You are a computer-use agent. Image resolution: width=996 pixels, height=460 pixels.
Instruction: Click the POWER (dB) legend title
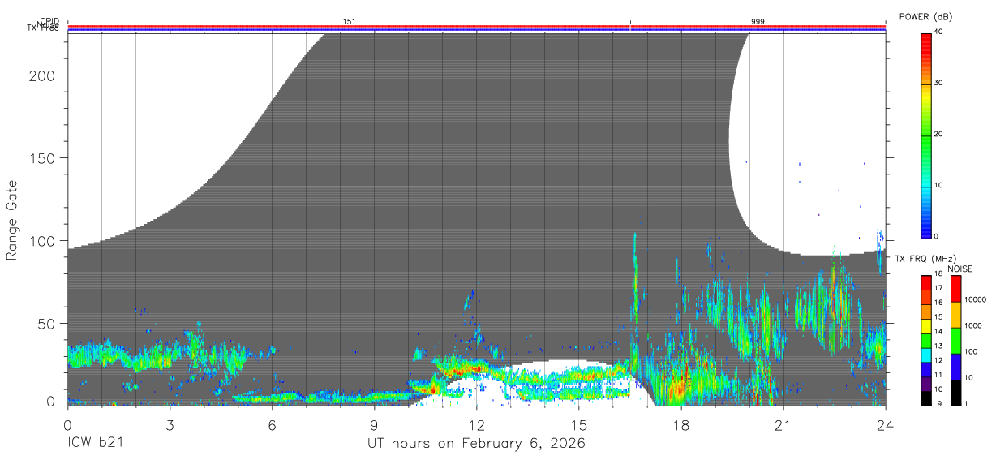pyautogui.click(x=925, y=16)
